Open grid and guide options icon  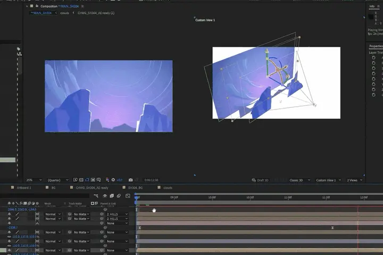[99, 180]
